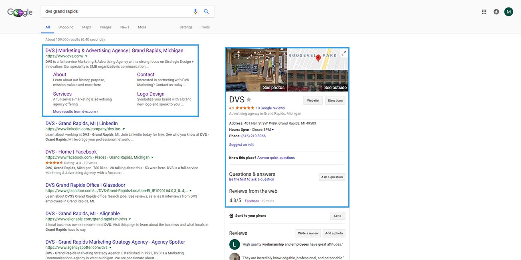521x260 pixels.
Task: Open the Google apps grid
Action: [x=484, y=12]
